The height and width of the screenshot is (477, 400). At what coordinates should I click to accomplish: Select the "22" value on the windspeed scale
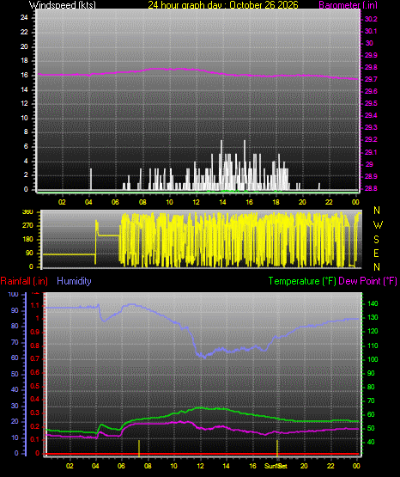[24, 32]
